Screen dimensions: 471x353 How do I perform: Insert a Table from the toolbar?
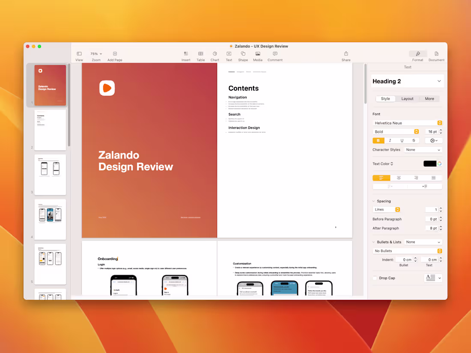tap(200, 55)
